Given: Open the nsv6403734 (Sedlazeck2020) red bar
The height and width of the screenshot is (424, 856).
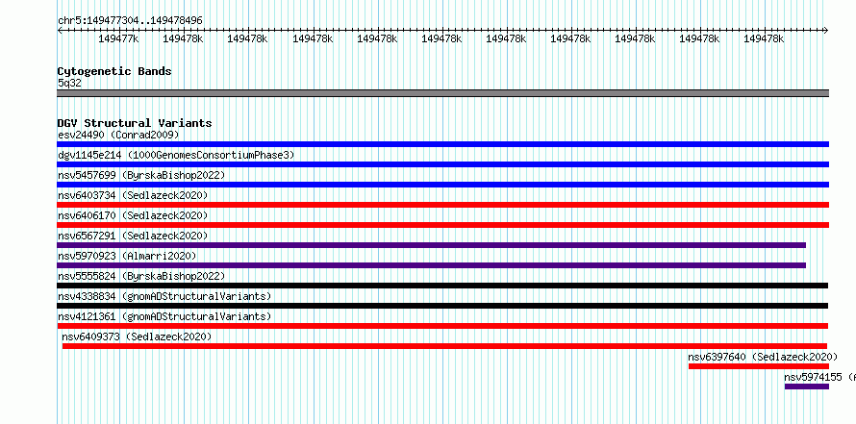Looking at the screenshot, I should click(x=442, y=205).
